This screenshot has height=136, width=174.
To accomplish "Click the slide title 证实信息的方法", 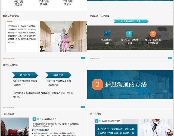I will (11, 65).
